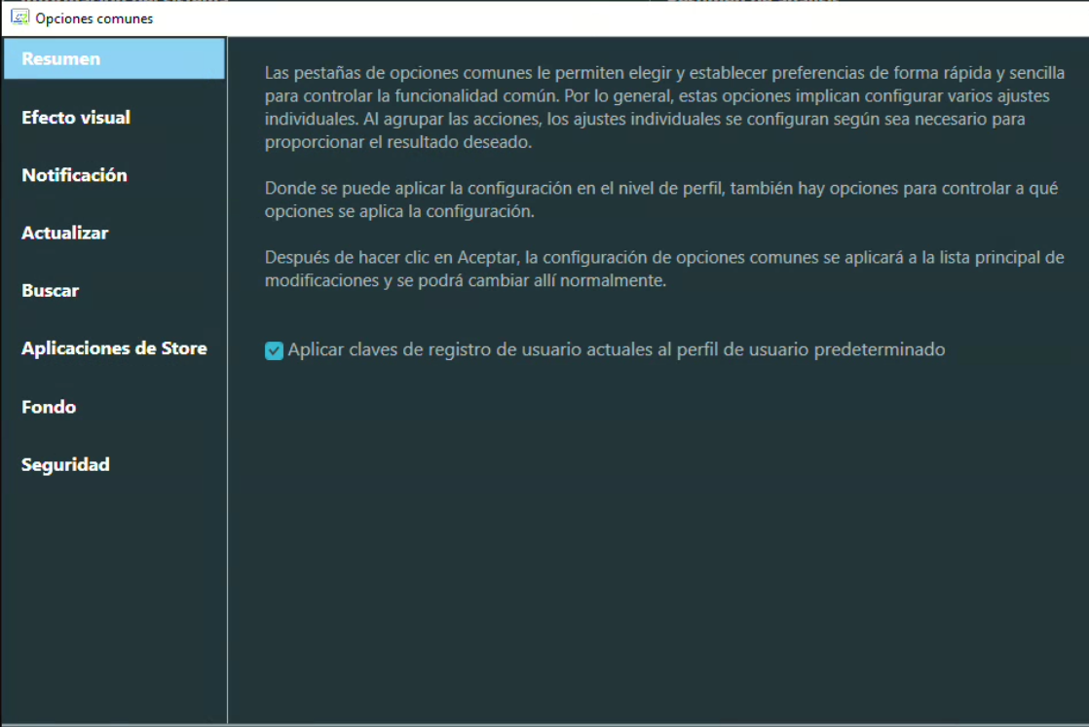Viewport: 1089px width, 727px height.
Task: Click the empty right side of title bar
Action: tap(682, 18)
